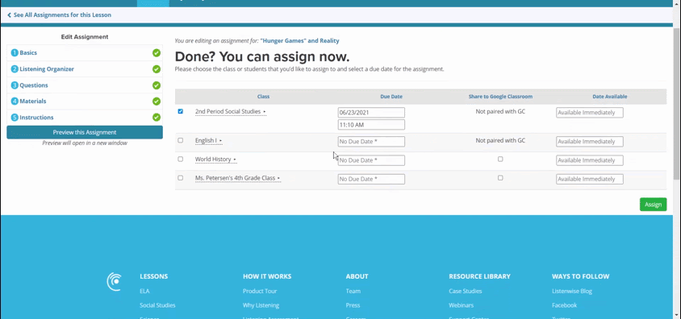
Task: Click the green checkmark next to Instructions
Action: [x=157, y=118]
